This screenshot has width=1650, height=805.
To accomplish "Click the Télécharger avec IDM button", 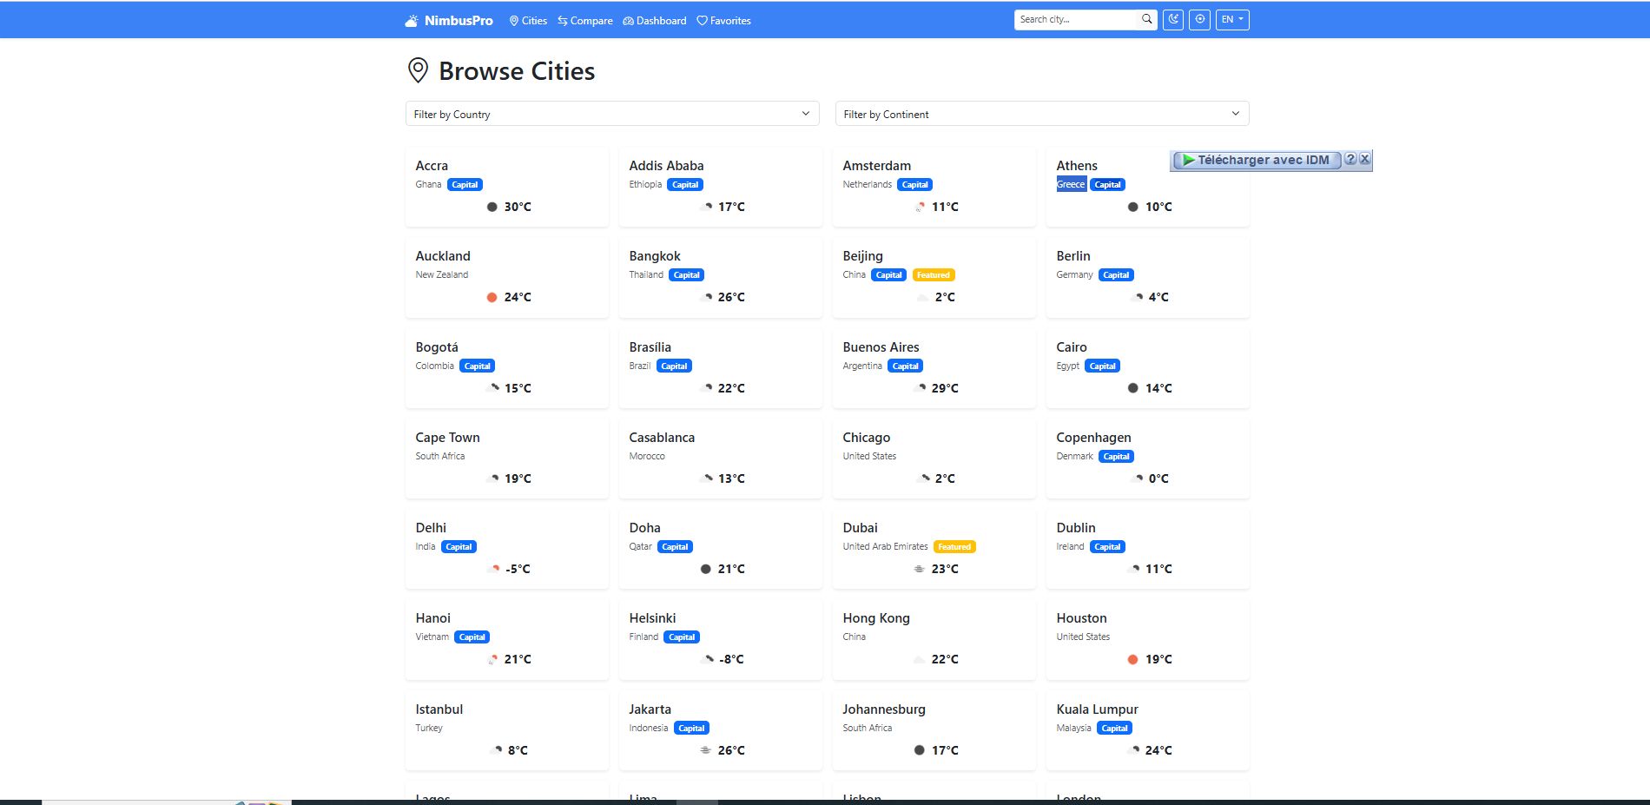I will click(x=1255, y=160).
